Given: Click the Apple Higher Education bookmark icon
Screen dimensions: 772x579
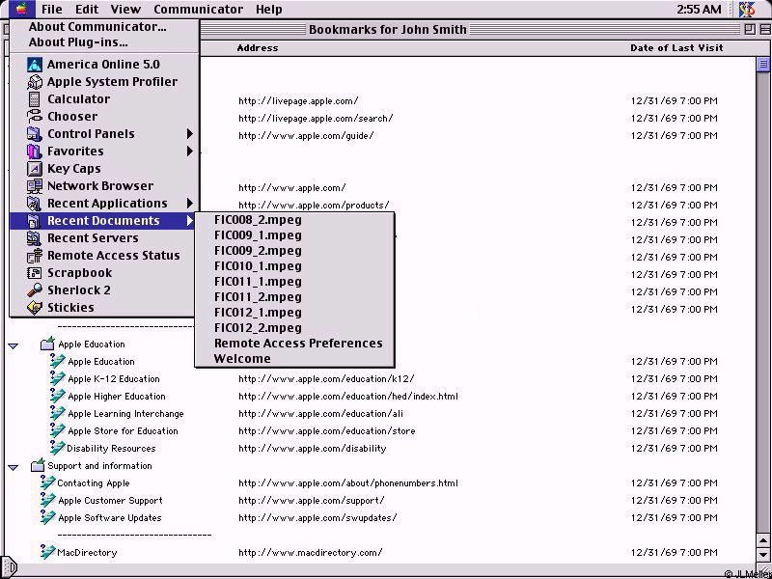Looking at the screenshot, I should coord(57,396).
